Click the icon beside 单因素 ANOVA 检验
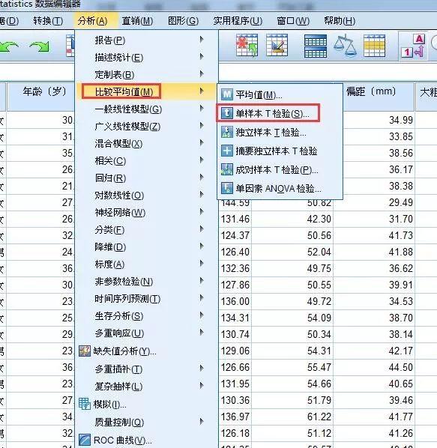This screenshot has width=437, height=448. (x=227, y=188)
